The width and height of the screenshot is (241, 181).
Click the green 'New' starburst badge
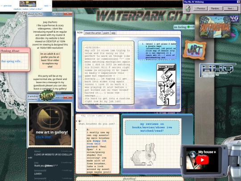(47, 96)
